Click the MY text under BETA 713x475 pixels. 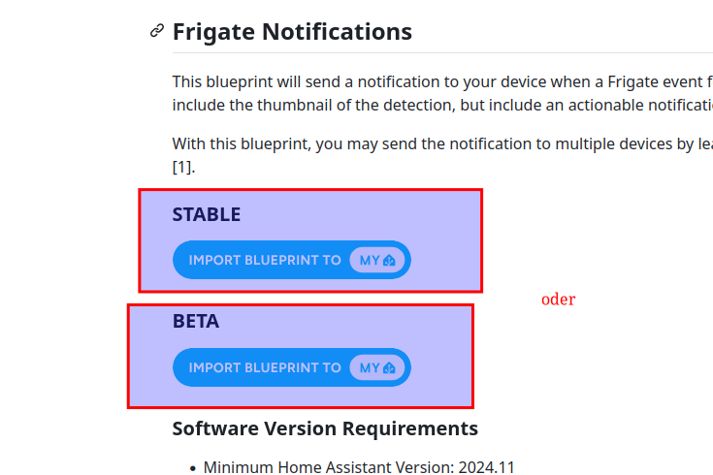(370, 368)
